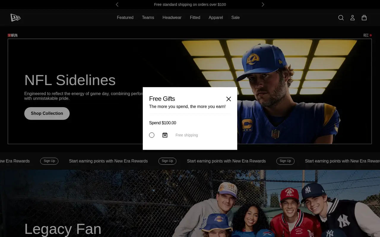Open the Featured menu
The height and width of the screenshot is (237, 380).
(125, 17)
